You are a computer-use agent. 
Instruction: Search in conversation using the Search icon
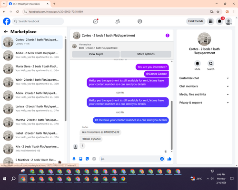click(211, 64)
